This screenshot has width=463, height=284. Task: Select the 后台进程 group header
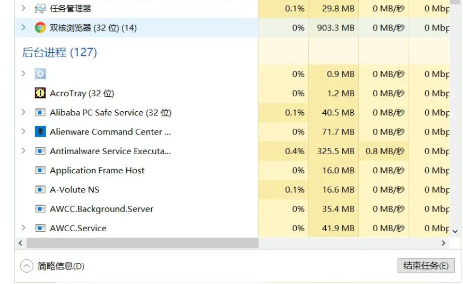(x=60, y=52)
